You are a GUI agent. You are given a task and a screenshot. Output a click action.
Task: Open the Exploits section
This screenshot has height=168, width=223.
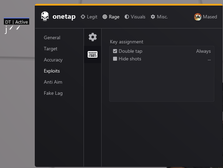click(52, 71)
